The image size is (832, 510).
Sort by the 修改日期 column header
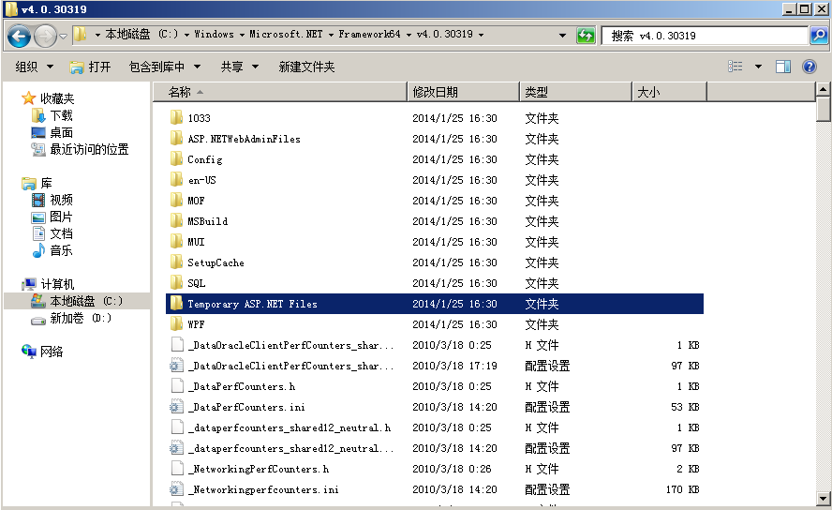(x=436, y=92)
